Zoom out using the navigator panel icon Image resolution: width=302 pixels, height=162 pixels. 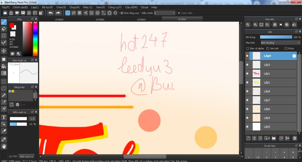[267, 25]
